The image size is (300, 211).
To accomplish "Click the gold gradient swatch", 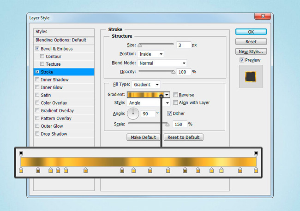I will 145,95.
